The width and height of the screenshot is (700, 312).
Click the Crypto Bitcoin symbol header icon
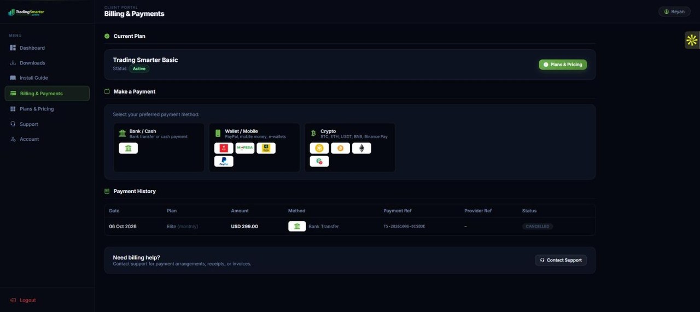tap(313, 133)
